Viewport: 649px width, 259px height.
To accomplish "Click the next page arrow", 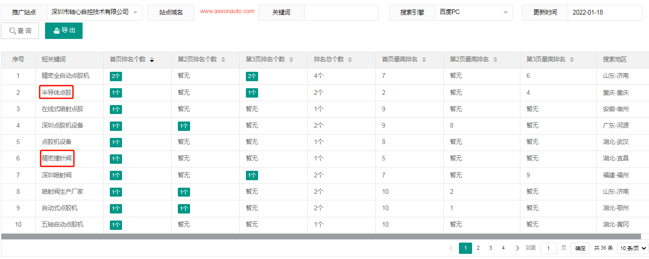I will click(x=517, y=248).
